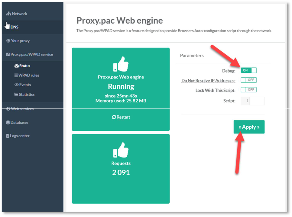Click the Network sitemap icon
The image size is (292, 217).
9,14
